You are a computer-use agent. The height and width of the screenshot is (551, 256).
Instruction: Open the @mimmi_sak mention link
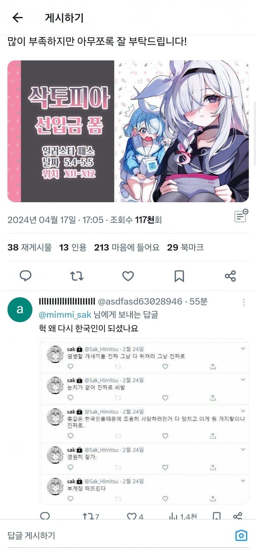pyautogui.click(x=65, y=315)
